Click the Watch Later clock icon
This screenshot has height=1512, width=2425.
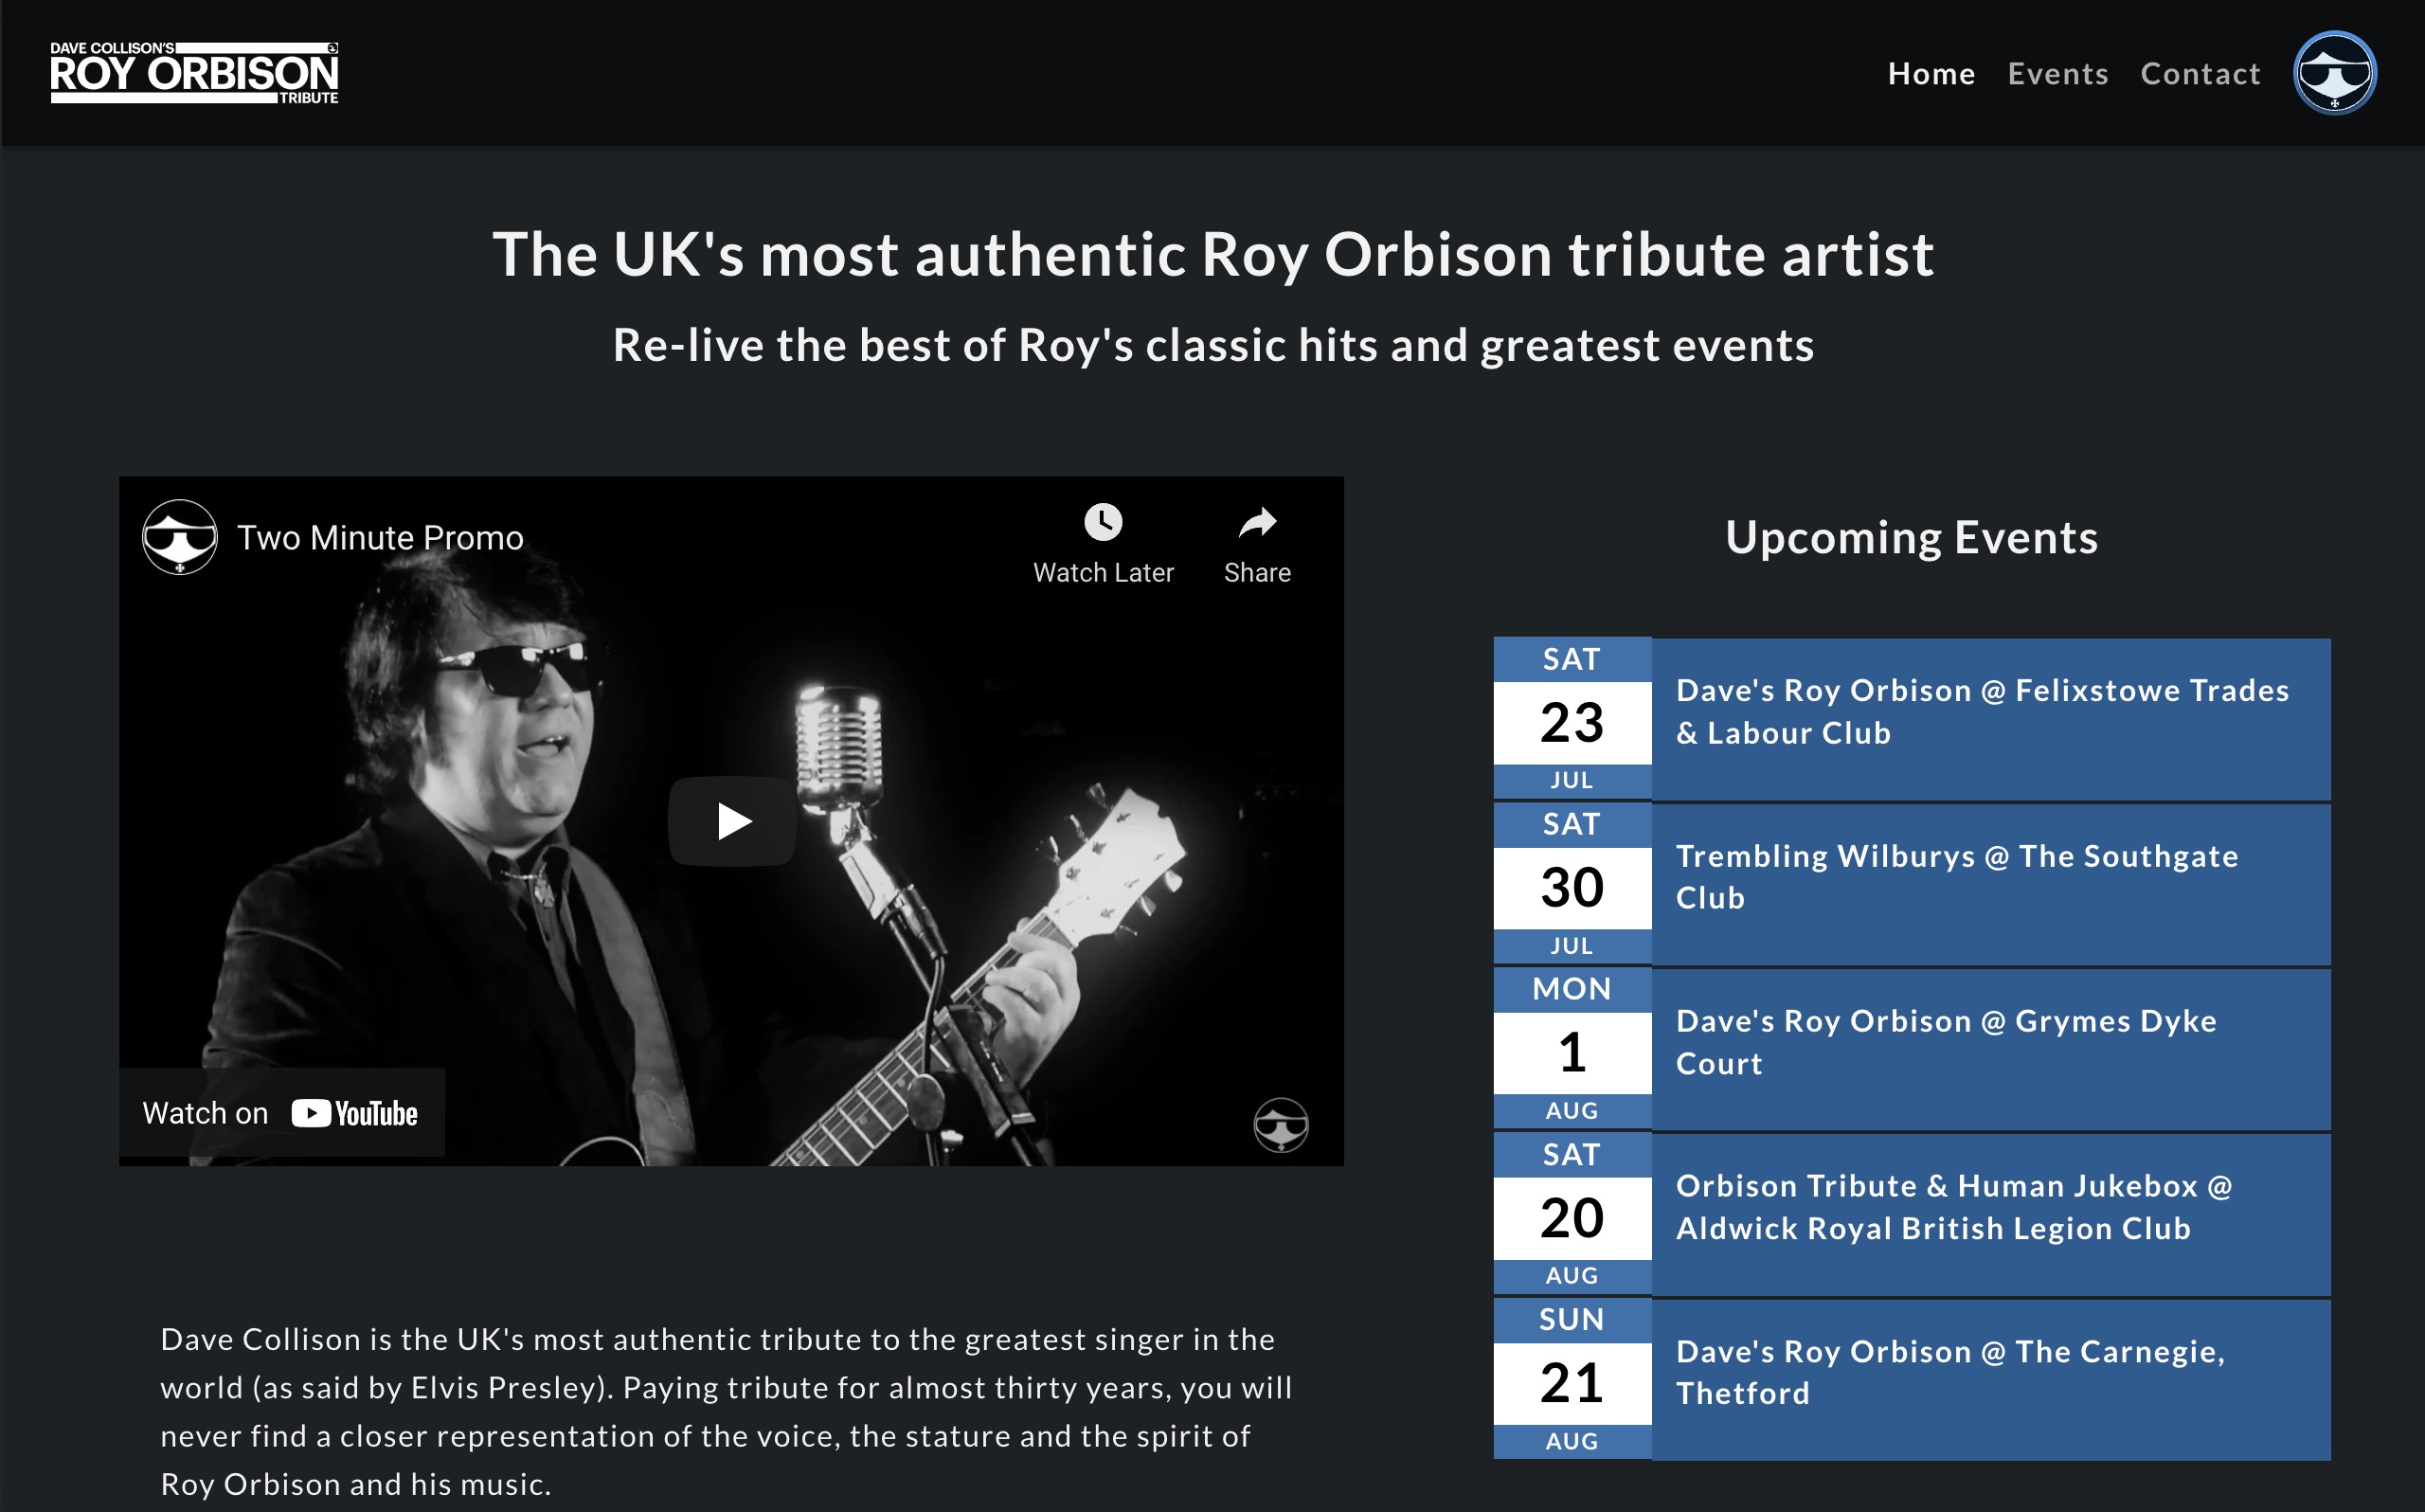1103,522
